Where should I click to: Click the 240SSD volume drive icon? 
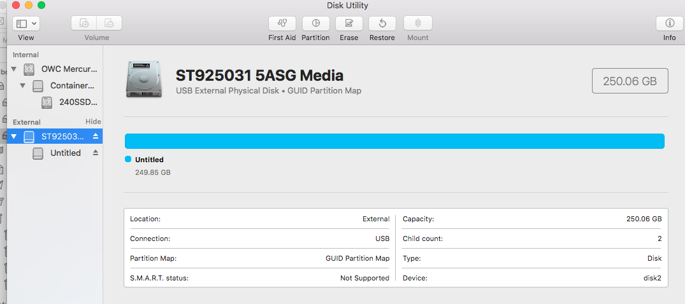pos(47,102)
